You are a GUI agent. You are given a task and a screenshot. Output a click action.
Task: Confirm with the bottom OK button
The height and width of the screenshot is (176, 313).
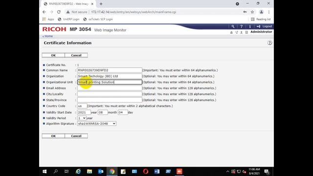click(x=53, y=136)
